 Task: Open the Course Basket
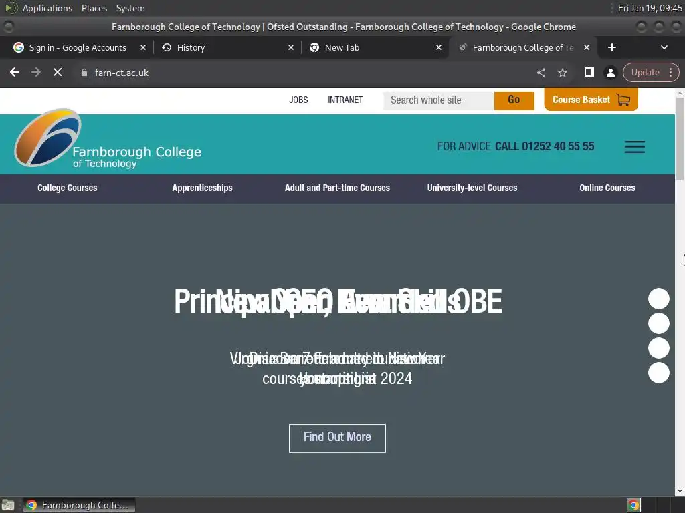(x=591, y=100)
